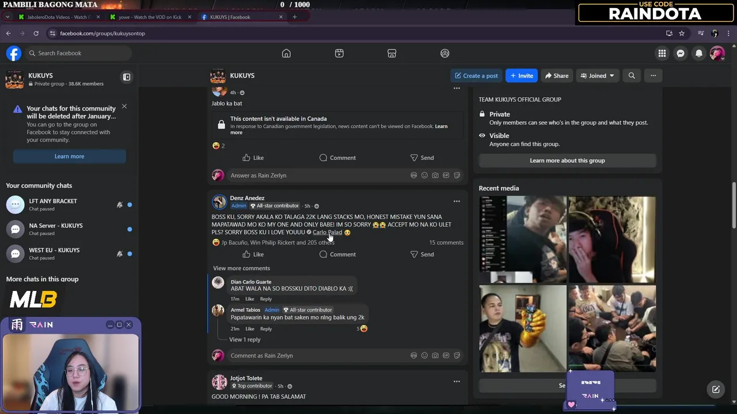Open the LFT ANY BRACKET chat
The image size is (737, 414).
point(69,205)
